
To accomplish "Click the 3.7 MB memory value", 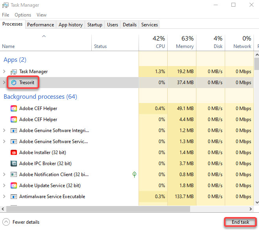I will 187,164.
